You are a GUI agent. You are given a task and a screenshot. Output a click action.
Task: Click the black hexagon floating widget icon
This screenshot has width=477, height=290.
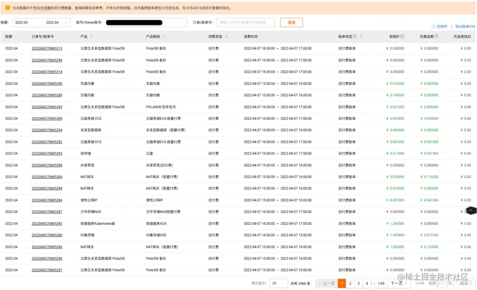coord(471,211)
